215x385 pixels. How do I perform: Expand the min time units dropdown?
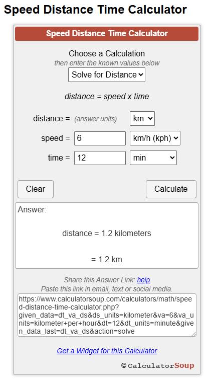[153, 158]
